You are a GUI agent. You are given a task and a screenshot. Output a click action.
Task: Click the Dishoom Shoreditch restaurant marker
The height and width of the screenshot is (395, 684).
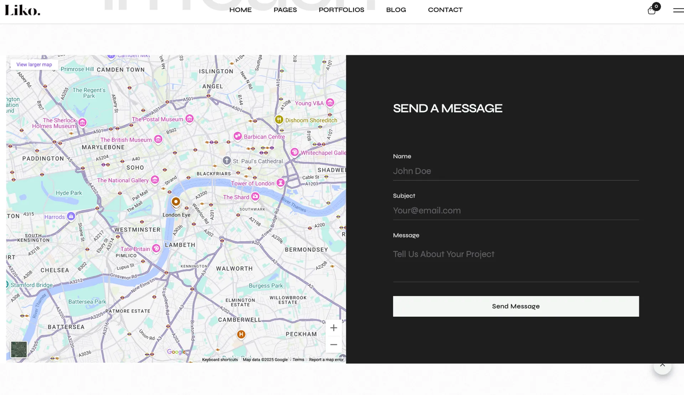click(x=279, y=120)
